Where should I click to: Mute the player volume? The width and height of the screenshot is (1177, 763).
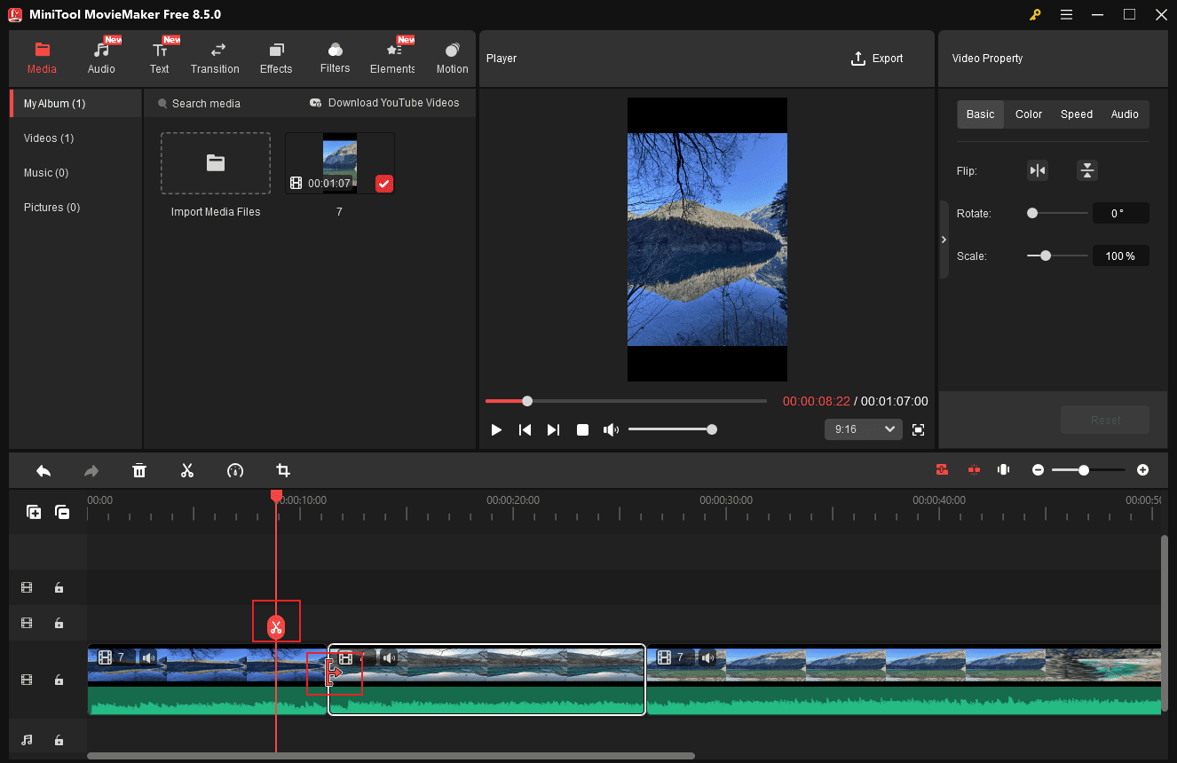coord(611,429)
